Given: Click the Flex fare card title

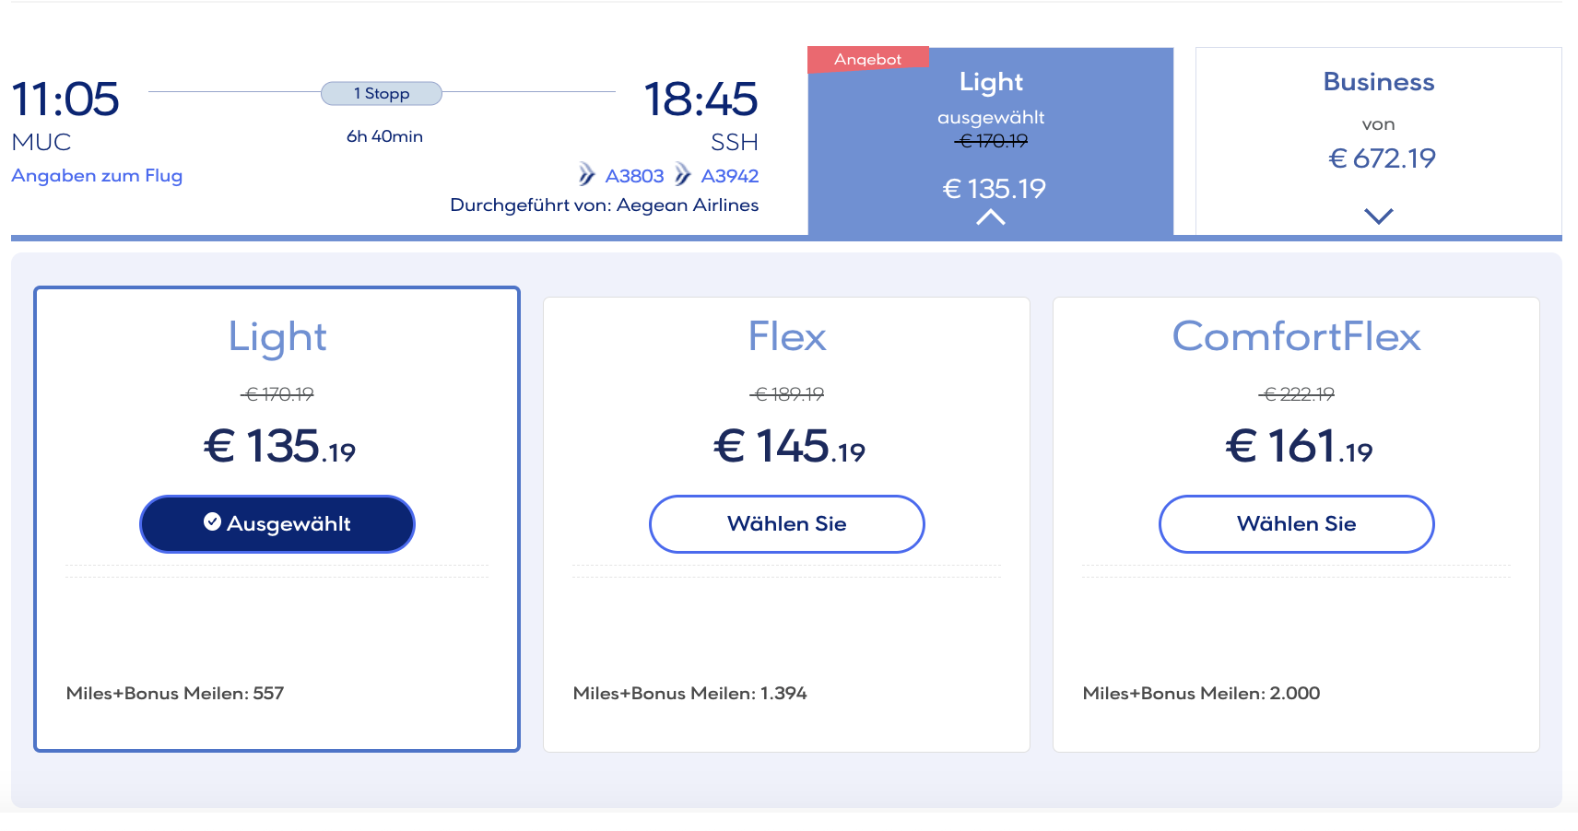Looking at the screenshot, I should coord(786,337).
